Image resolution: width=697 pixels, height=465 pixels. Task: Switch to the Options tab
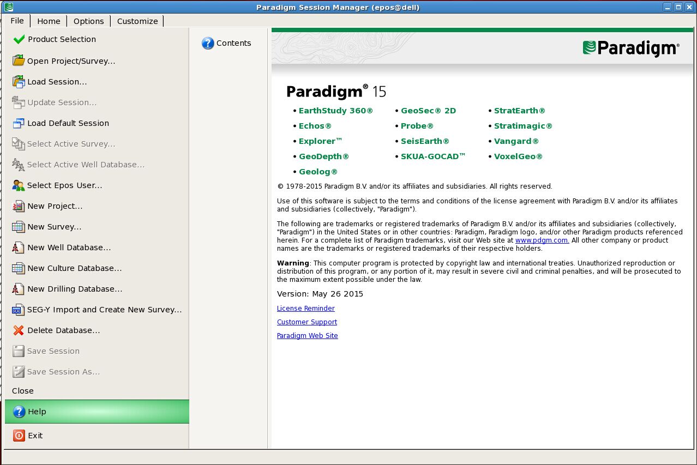pyautogui.click(x=88, y=21)
